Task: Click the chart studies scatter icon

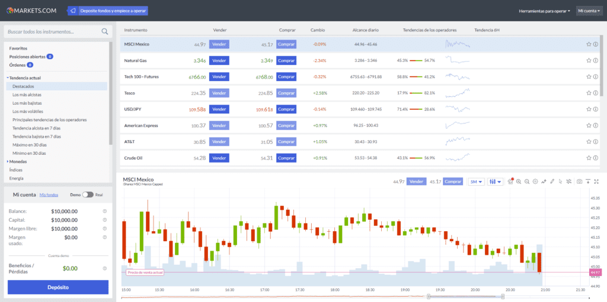Action: click(x=568, y=181)
